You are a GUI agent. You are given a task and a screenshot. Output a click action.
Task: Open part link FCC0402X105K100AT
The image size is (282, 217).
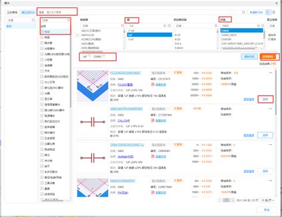(x=126, y=73)
